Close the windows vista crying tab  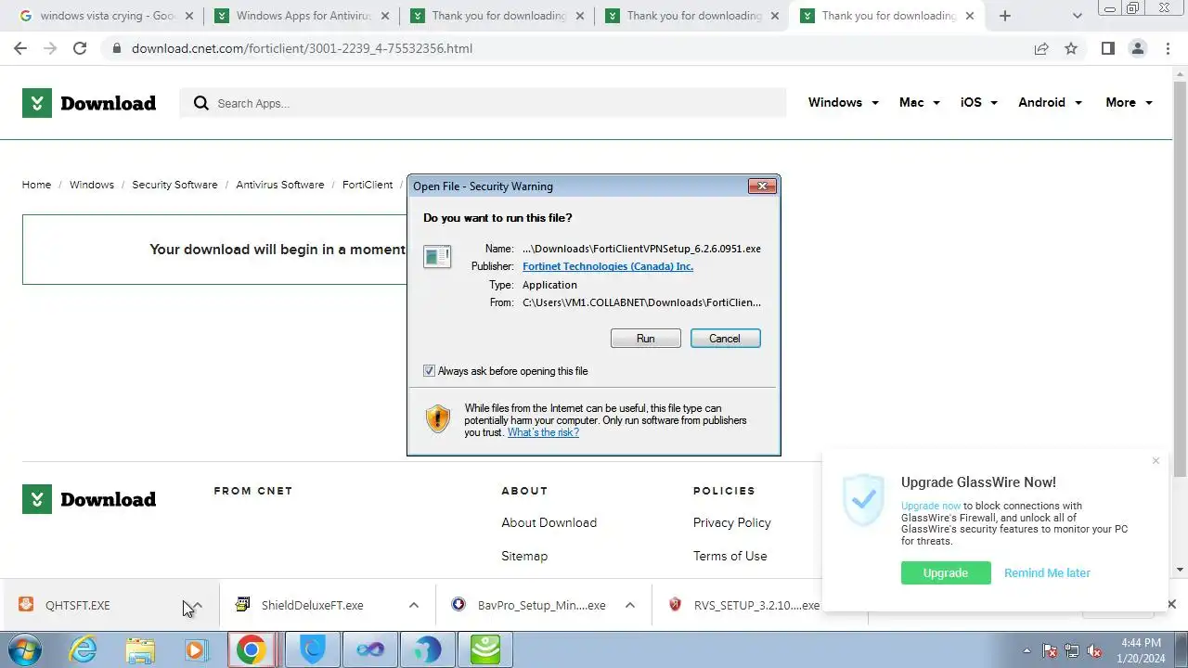point(189,16)
